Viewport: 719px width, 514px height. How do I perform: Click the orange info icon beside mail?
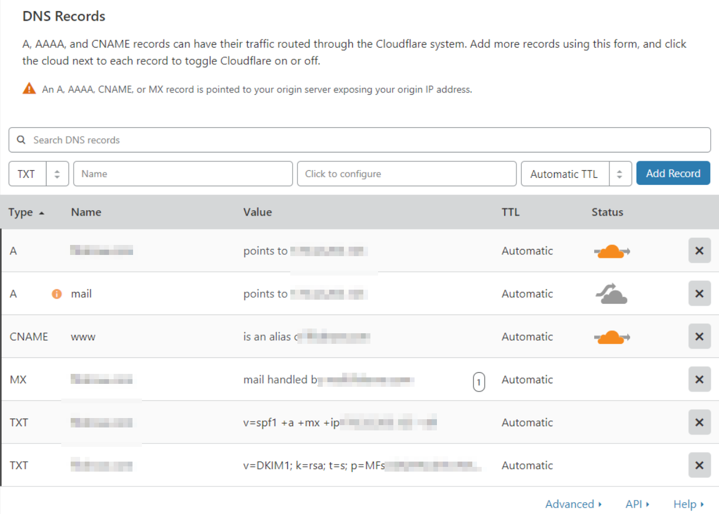tap(57, 294)
